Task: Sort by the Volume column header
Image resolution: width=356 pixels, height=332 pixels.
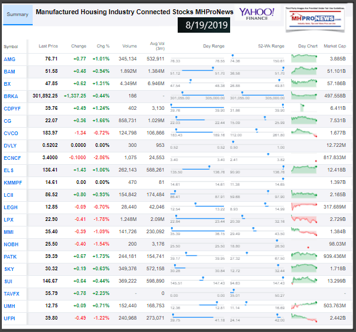Action: point(130,46)
